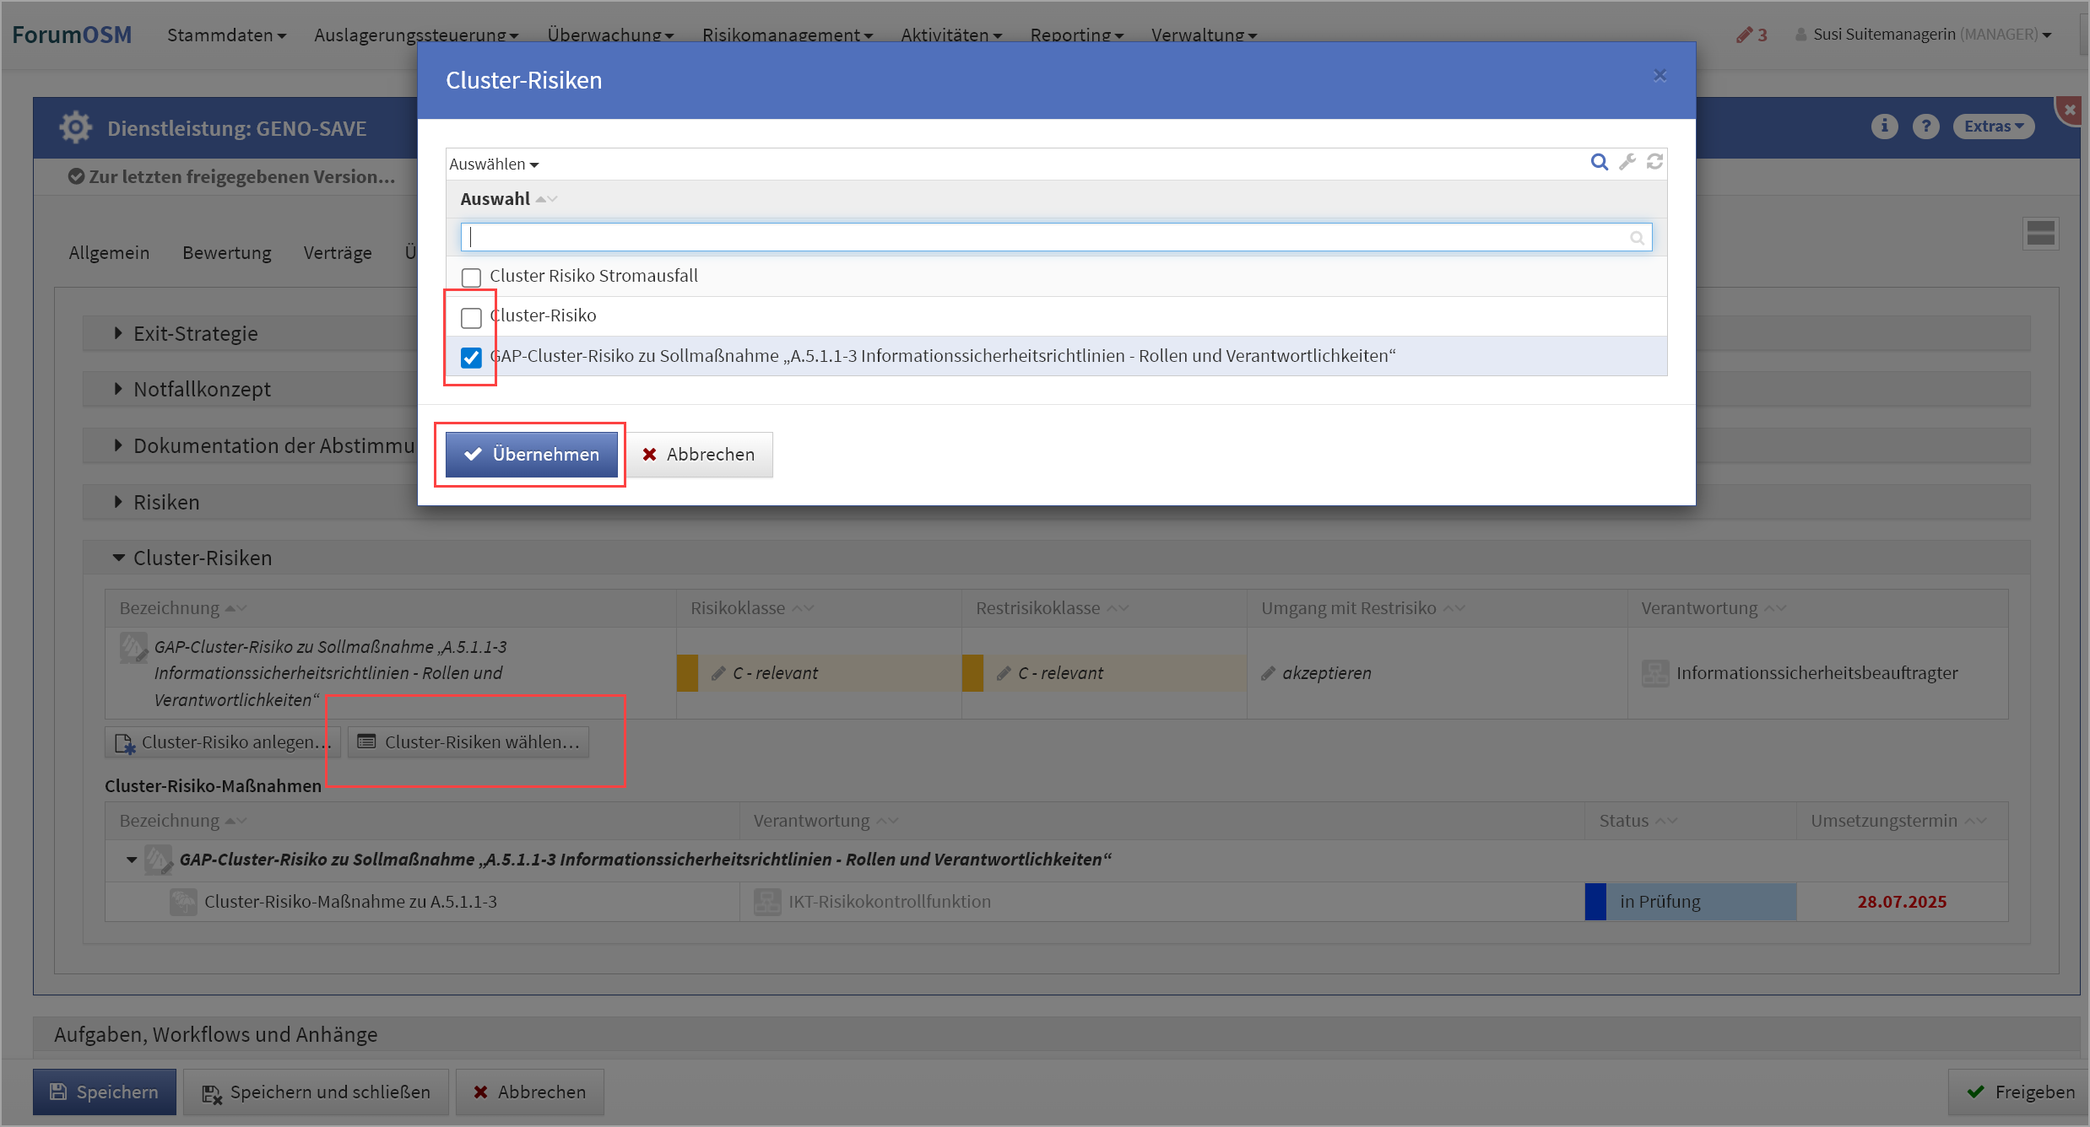Tick the Cluster-Risiko checkbox
Image resolution: width=2090 pixels, height=1127 pixels.
[x=471, y=317]
